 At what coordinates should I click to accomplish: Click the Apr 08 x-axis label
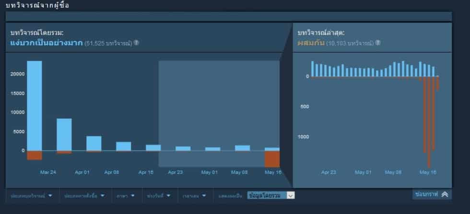tap(111, 172)
